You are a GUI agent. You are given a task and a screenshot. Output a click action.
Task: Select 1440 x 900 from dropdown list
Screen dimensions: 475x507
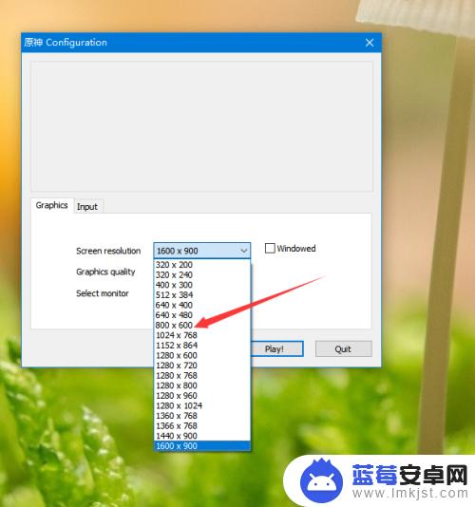click(202, 436)
